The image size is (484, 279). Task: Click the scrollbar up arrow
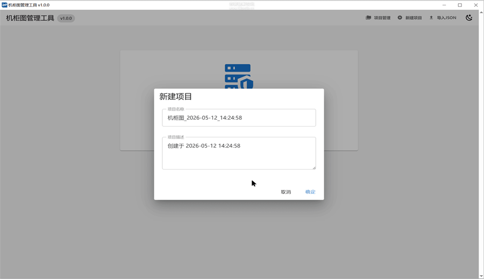click(481, 12)
